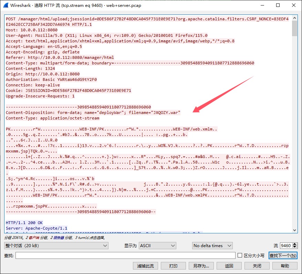Print the stream with 打印 button
This screenshot has height=274, width=302.
pos(173,266)
